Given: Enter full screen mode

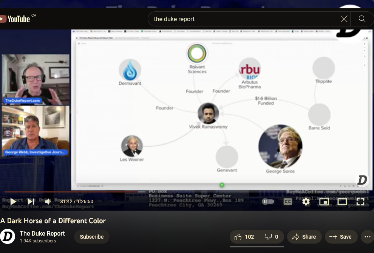Looking at the screenshot, I should [360, 202].
